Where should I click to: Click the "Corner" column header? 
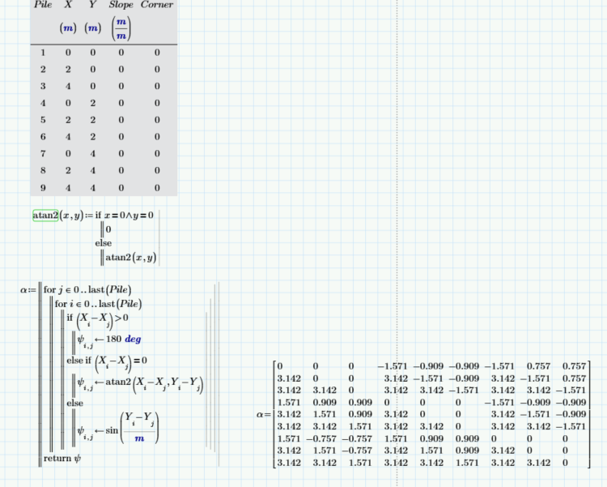pyautogui.click(x=157, y=5)
